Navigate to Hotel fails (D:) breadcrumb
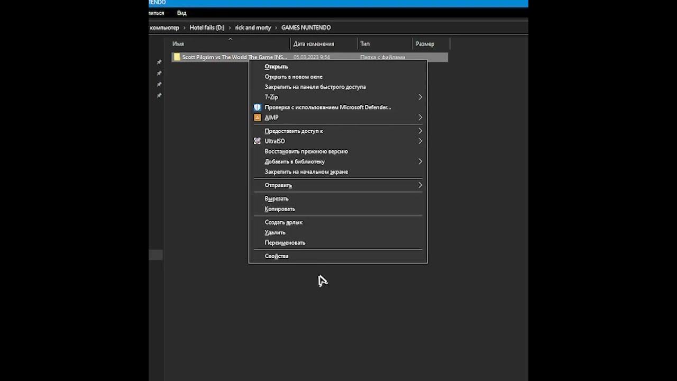The height and width of the screenshot is (381, 677). tap(207, 28)
